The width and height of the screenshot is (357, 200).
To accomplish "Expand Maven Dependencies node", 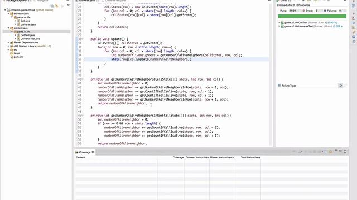I will pos(9,42).
